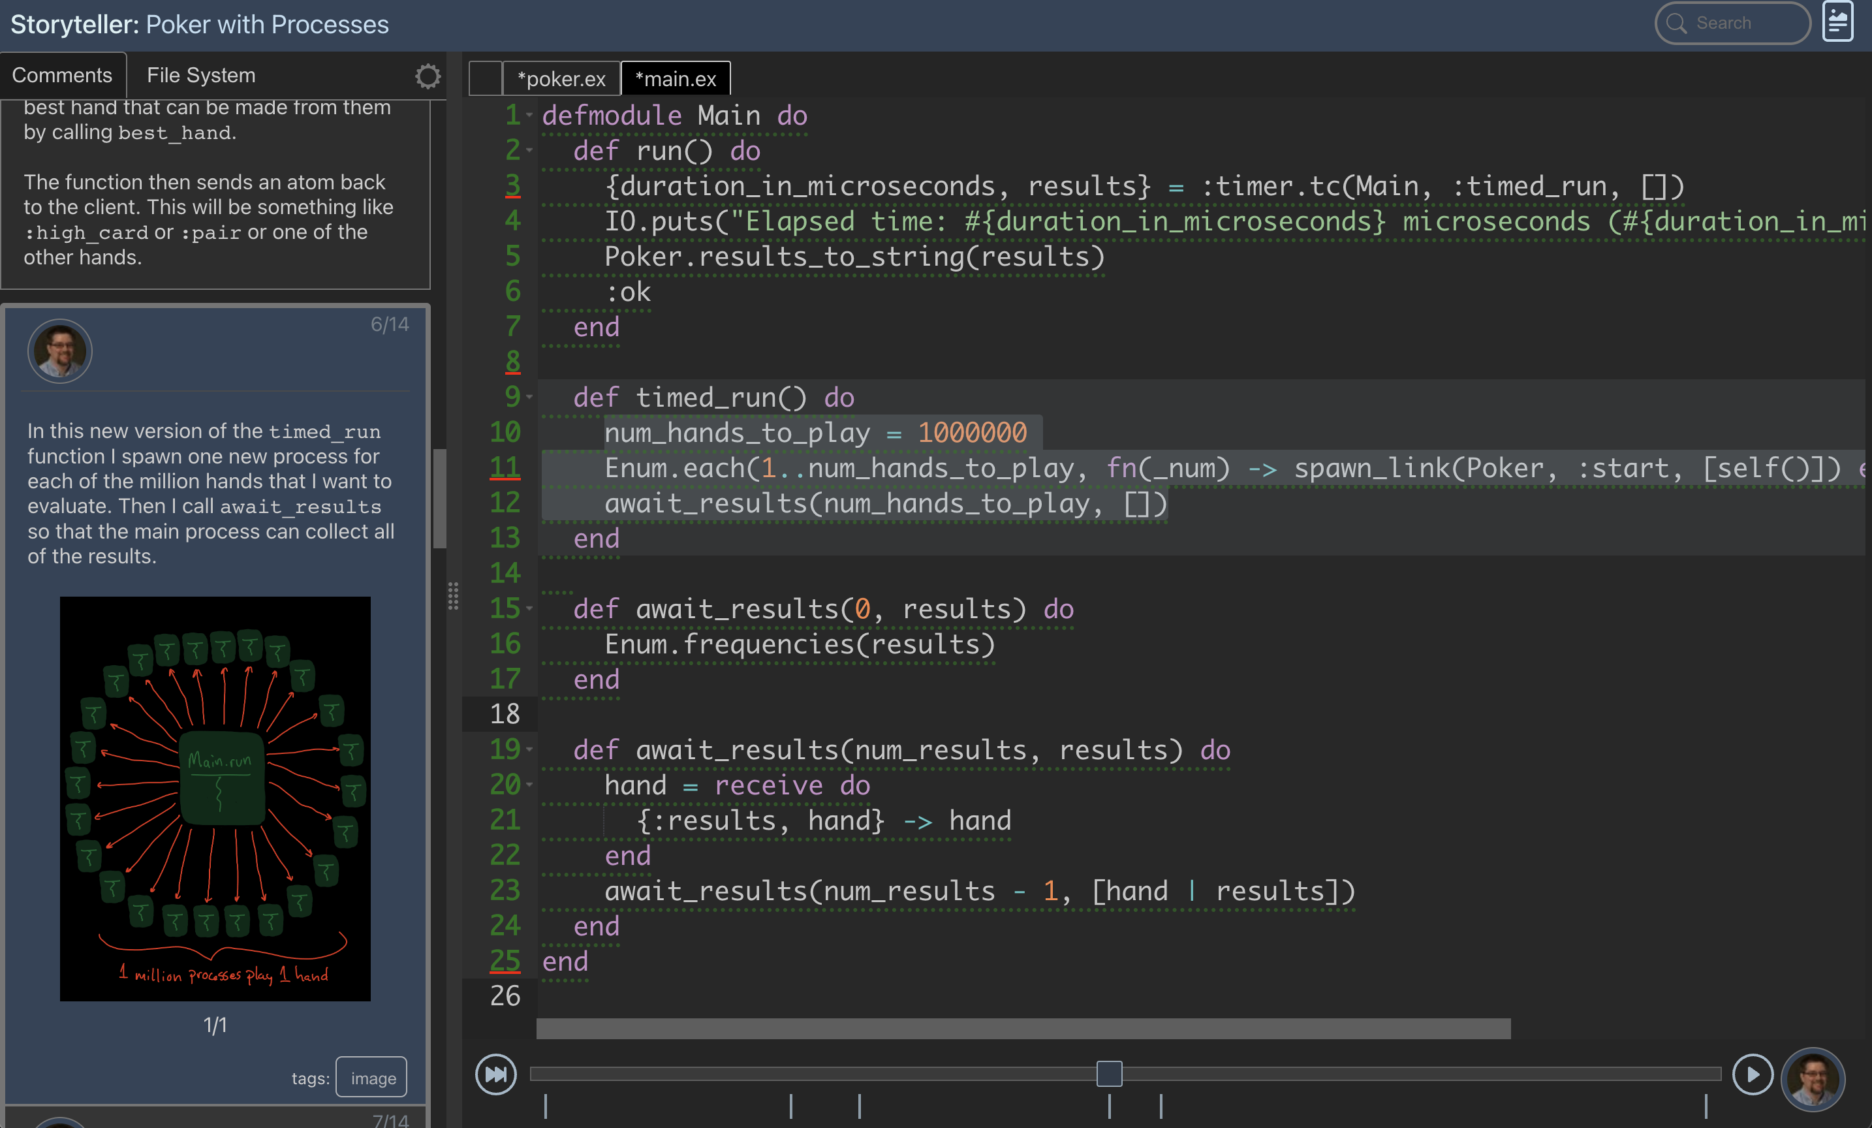Click in the Search input field

point(1732,23)
